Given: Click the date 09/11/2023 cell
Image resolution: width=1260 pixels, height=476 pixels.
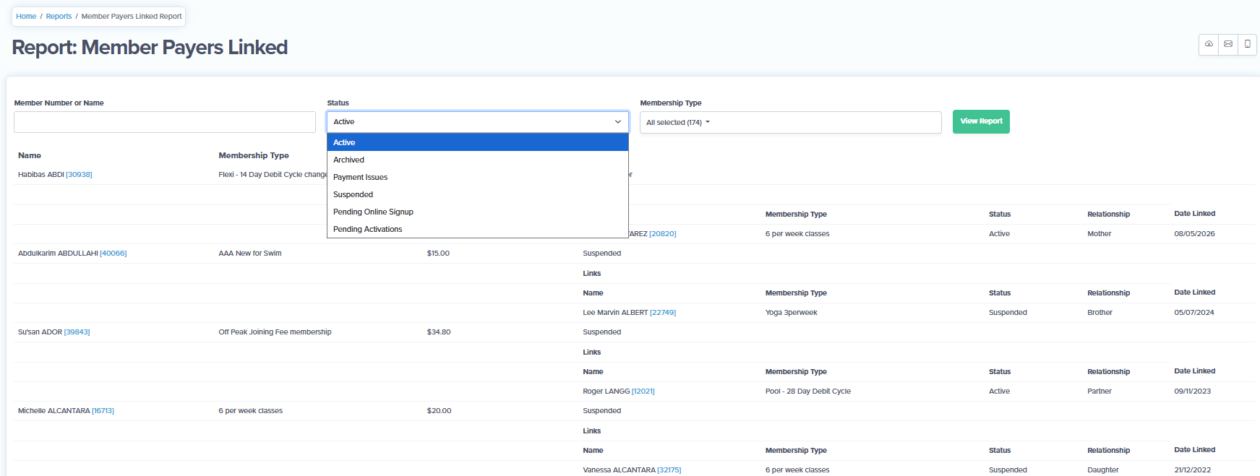Looking at the screenshot, I should [x=1193, y=391].
